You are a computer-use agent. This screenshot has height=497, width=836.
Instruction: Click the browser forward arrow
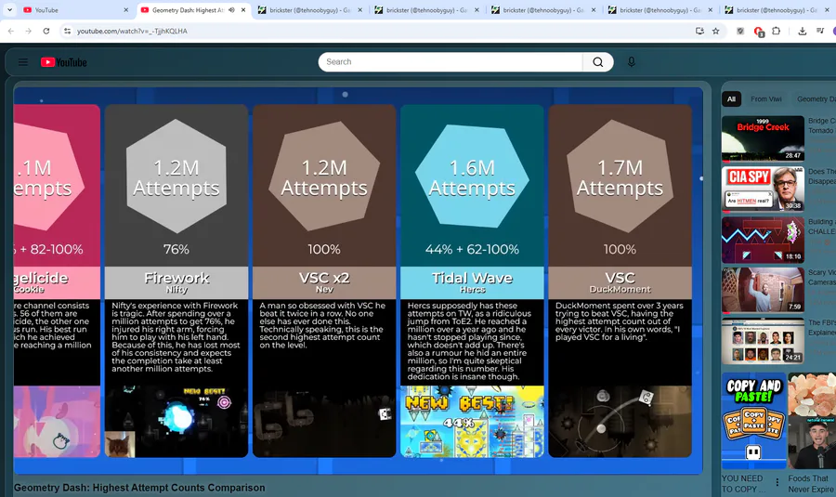[x=29, y=31]
